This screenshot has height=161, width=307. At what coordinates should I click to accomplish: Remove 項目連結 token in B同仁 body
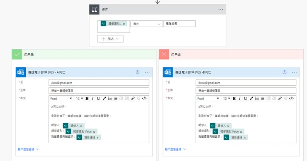click(x=244, y=138)
